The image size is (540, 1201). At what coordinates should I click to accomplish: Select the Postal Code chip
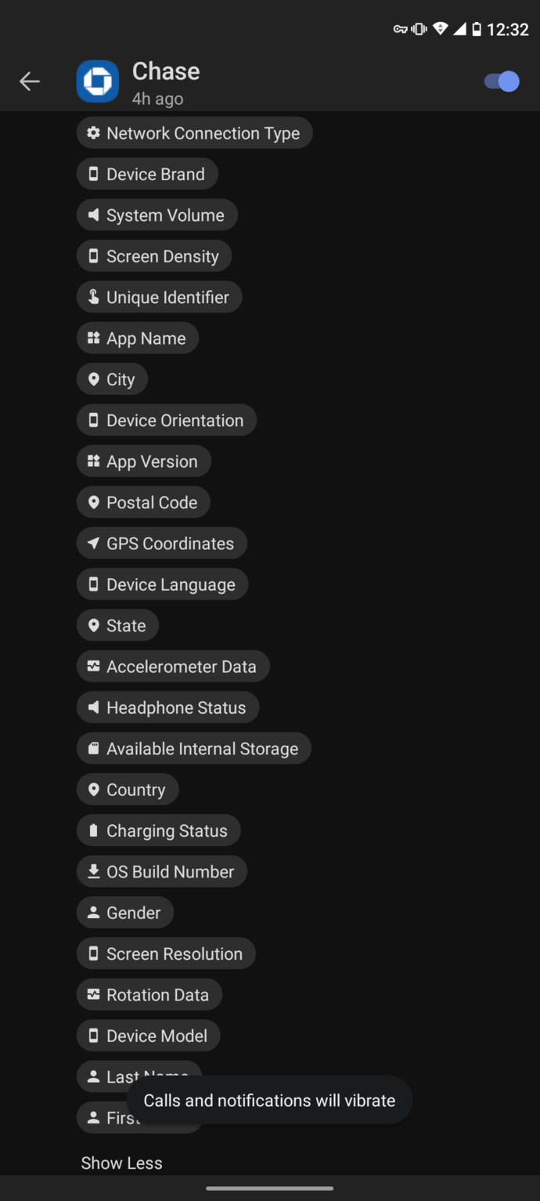143,503
